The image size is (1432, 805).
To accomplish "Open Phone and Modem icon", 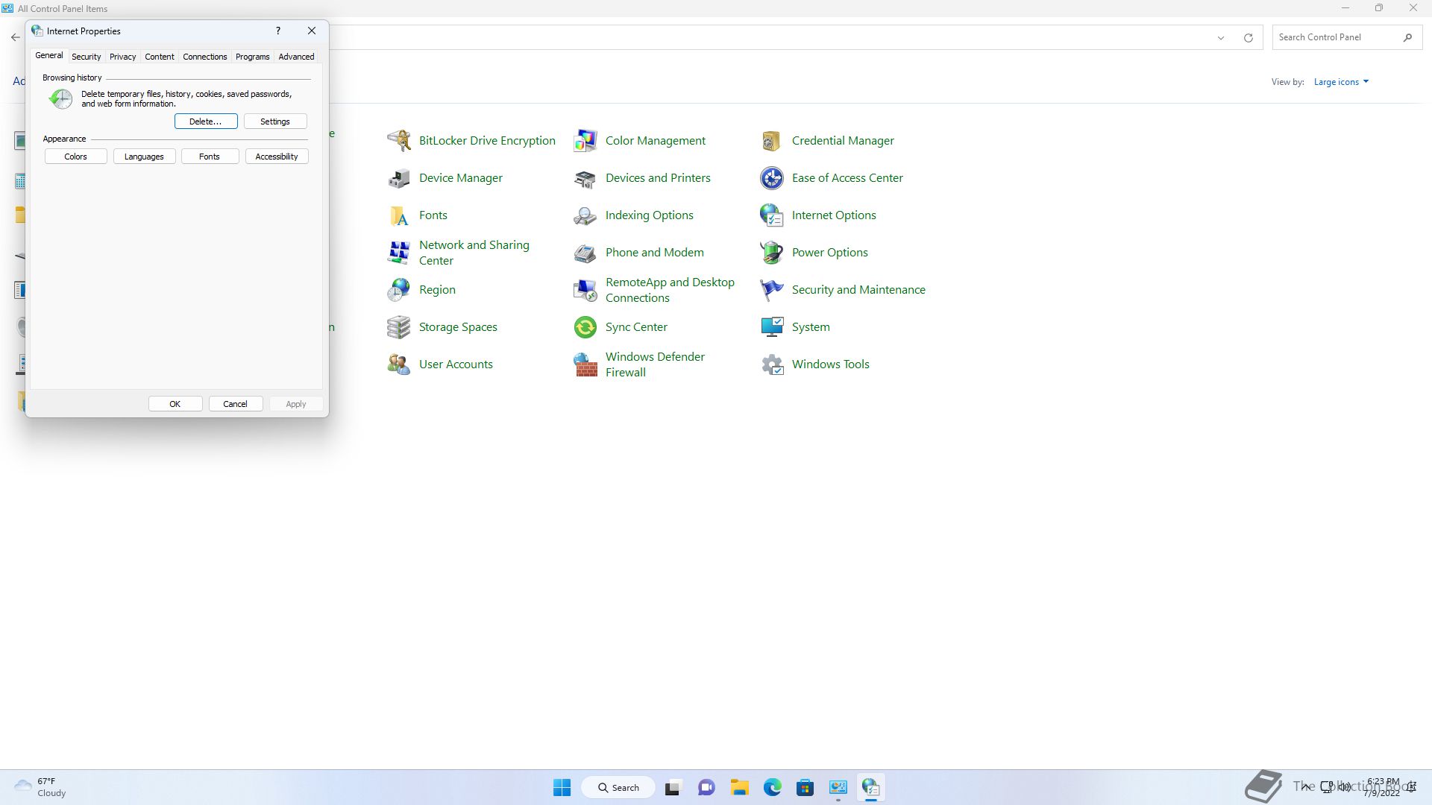I will click(585, 252).
